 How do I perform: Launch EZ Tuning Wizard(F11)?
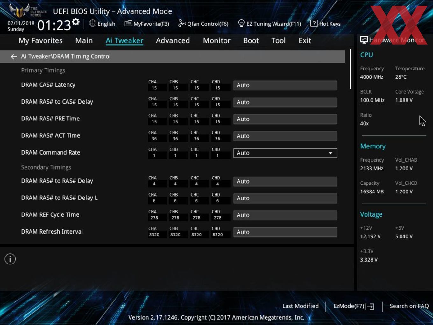[x=269, y=24]
